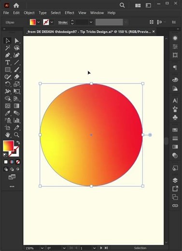
Task: Open the Arrange Documents dropdown
Action: point(138,6)
